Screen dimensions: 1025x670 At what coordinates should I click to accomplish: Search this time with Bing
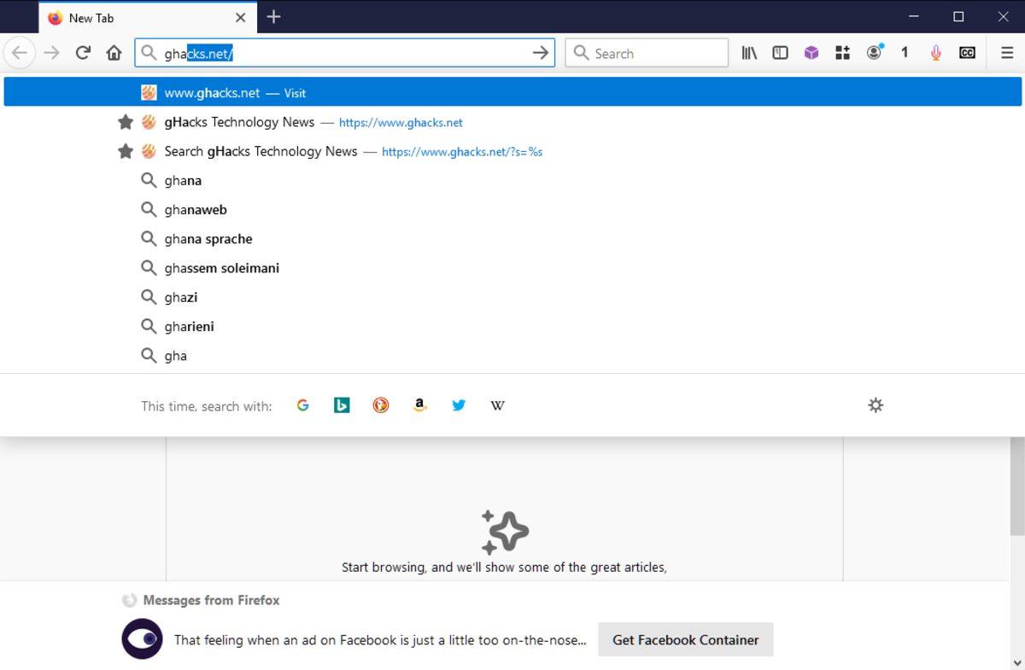pyautogui.click(x=342, y=405)
